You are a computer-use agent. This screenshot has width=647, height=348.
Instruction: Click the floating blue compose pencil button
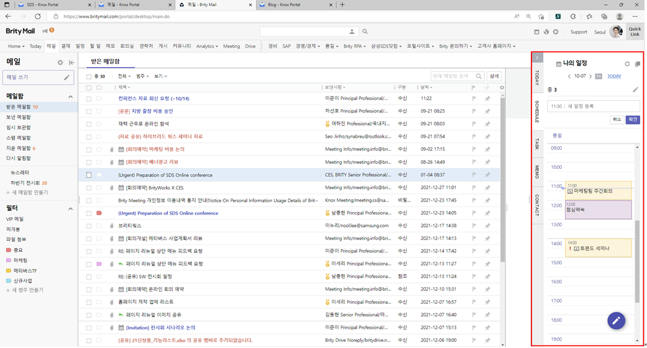coord(616,321)
